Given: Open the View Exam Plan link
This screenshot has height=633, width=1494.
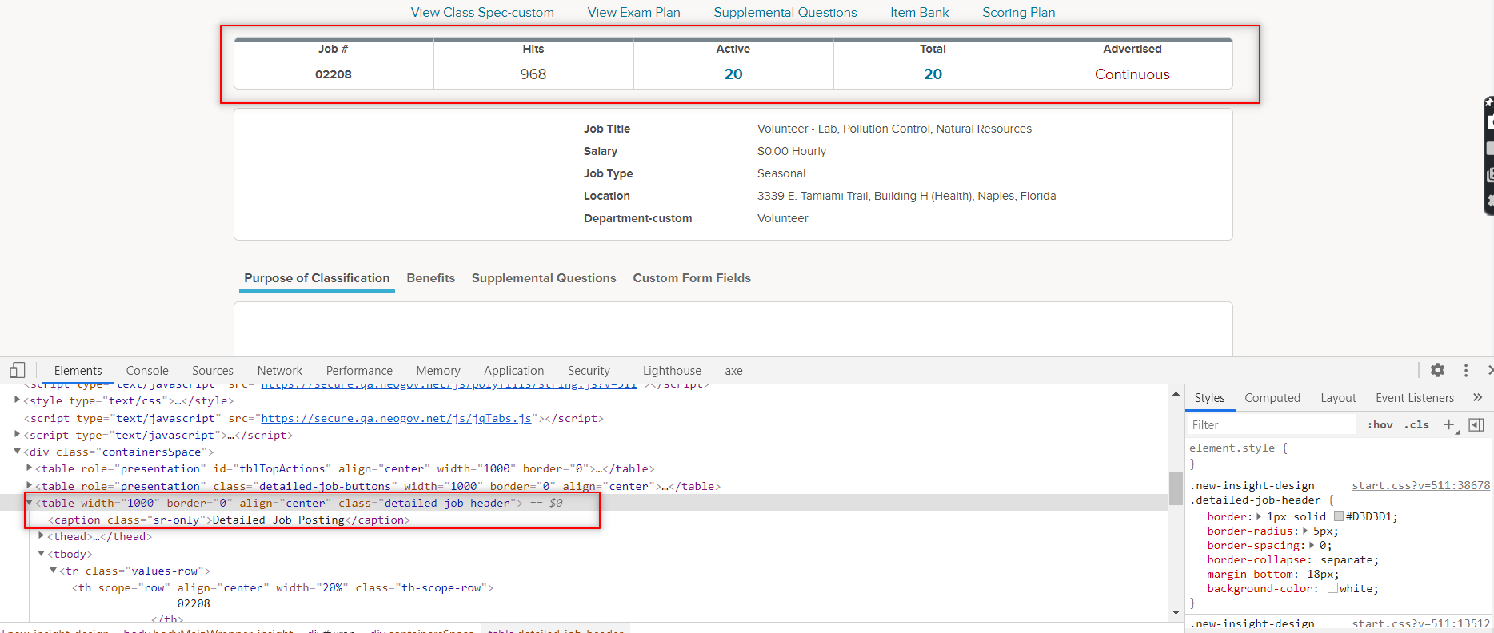Looking at the screenshot, I should [633, 12].
